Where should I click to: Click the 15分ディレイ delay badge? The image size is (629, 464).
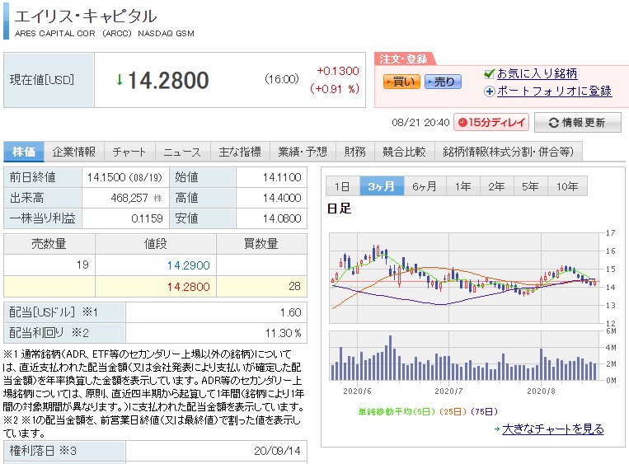[491, 122]
